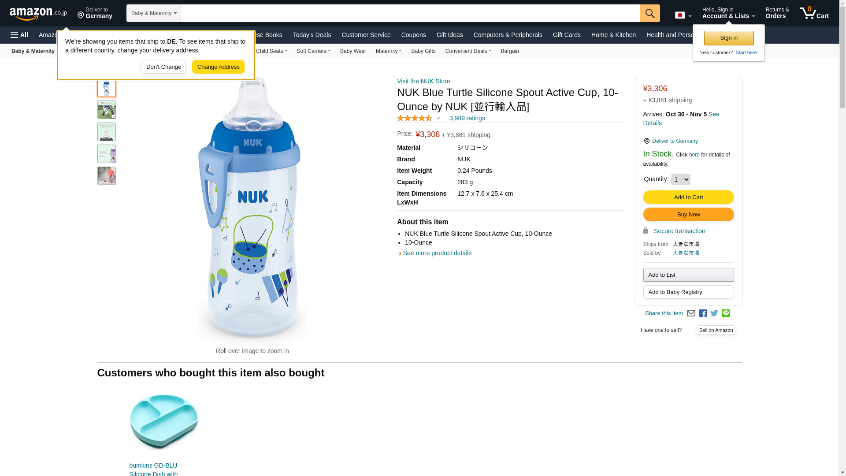Open the shopping cart icon
Screen dimensions: 846x476
point(813,13)
